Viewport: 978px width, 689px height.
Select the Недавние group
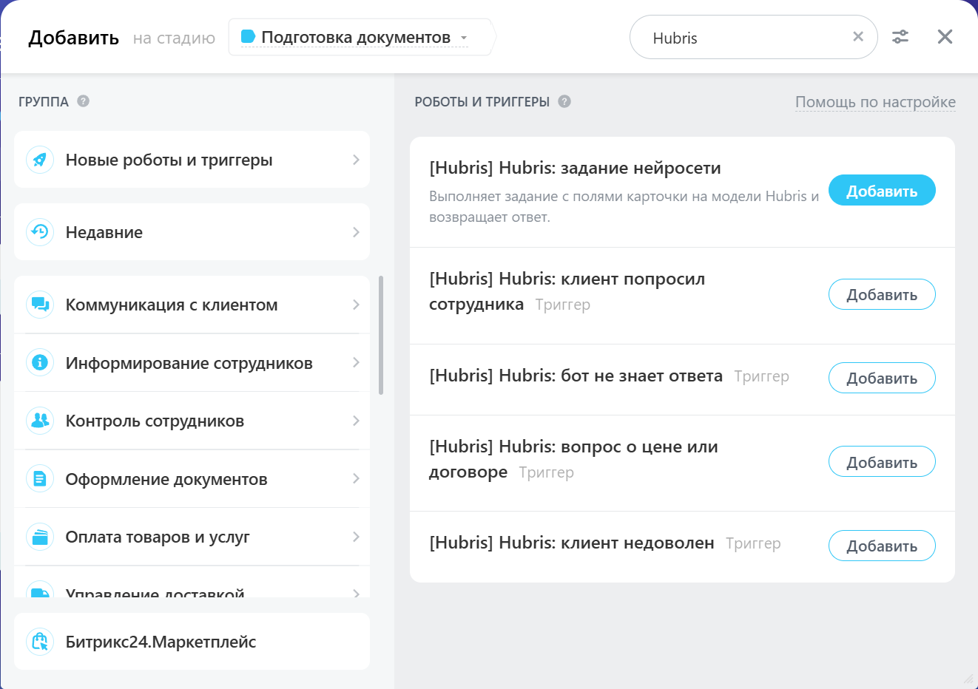click(192, 232)
